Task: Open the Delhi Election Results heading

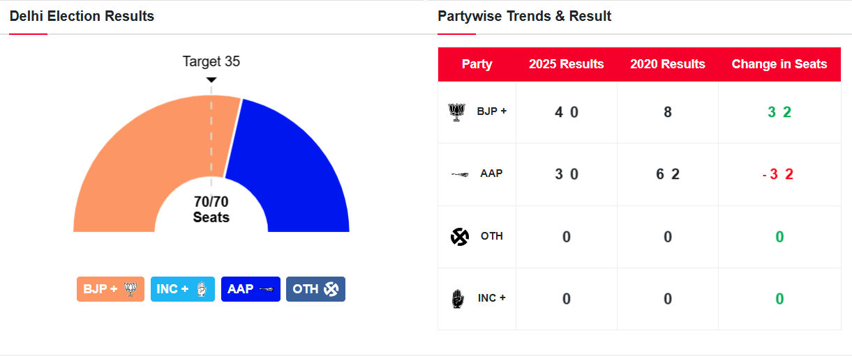Action: coord(82,16)
